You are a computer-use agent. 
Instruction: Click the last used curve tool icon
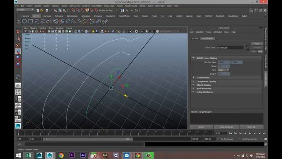coord(18,77)
